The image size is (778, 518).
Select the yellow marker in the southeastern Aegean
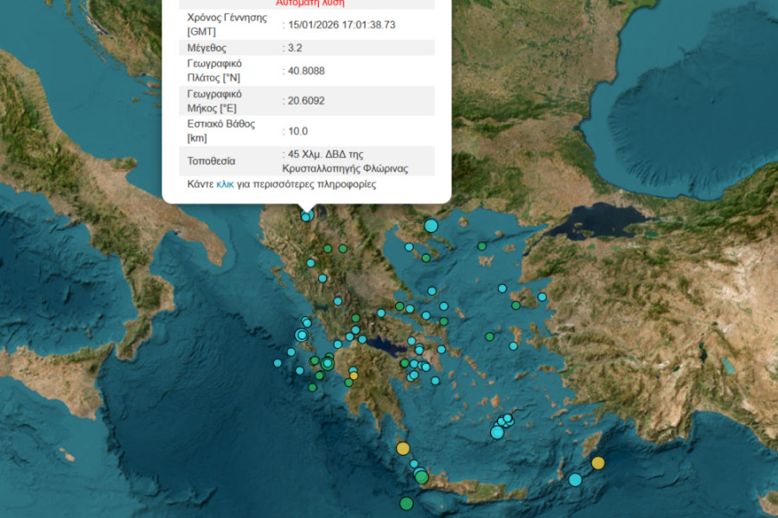tap(597, 462)
